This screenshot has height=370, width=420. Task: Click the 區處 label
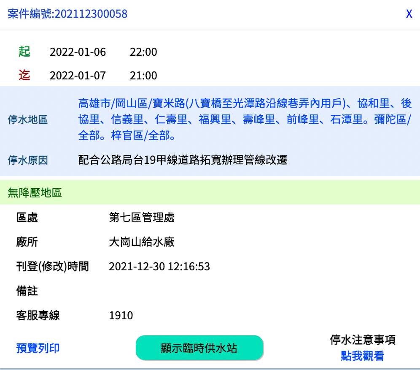[27, 217]
